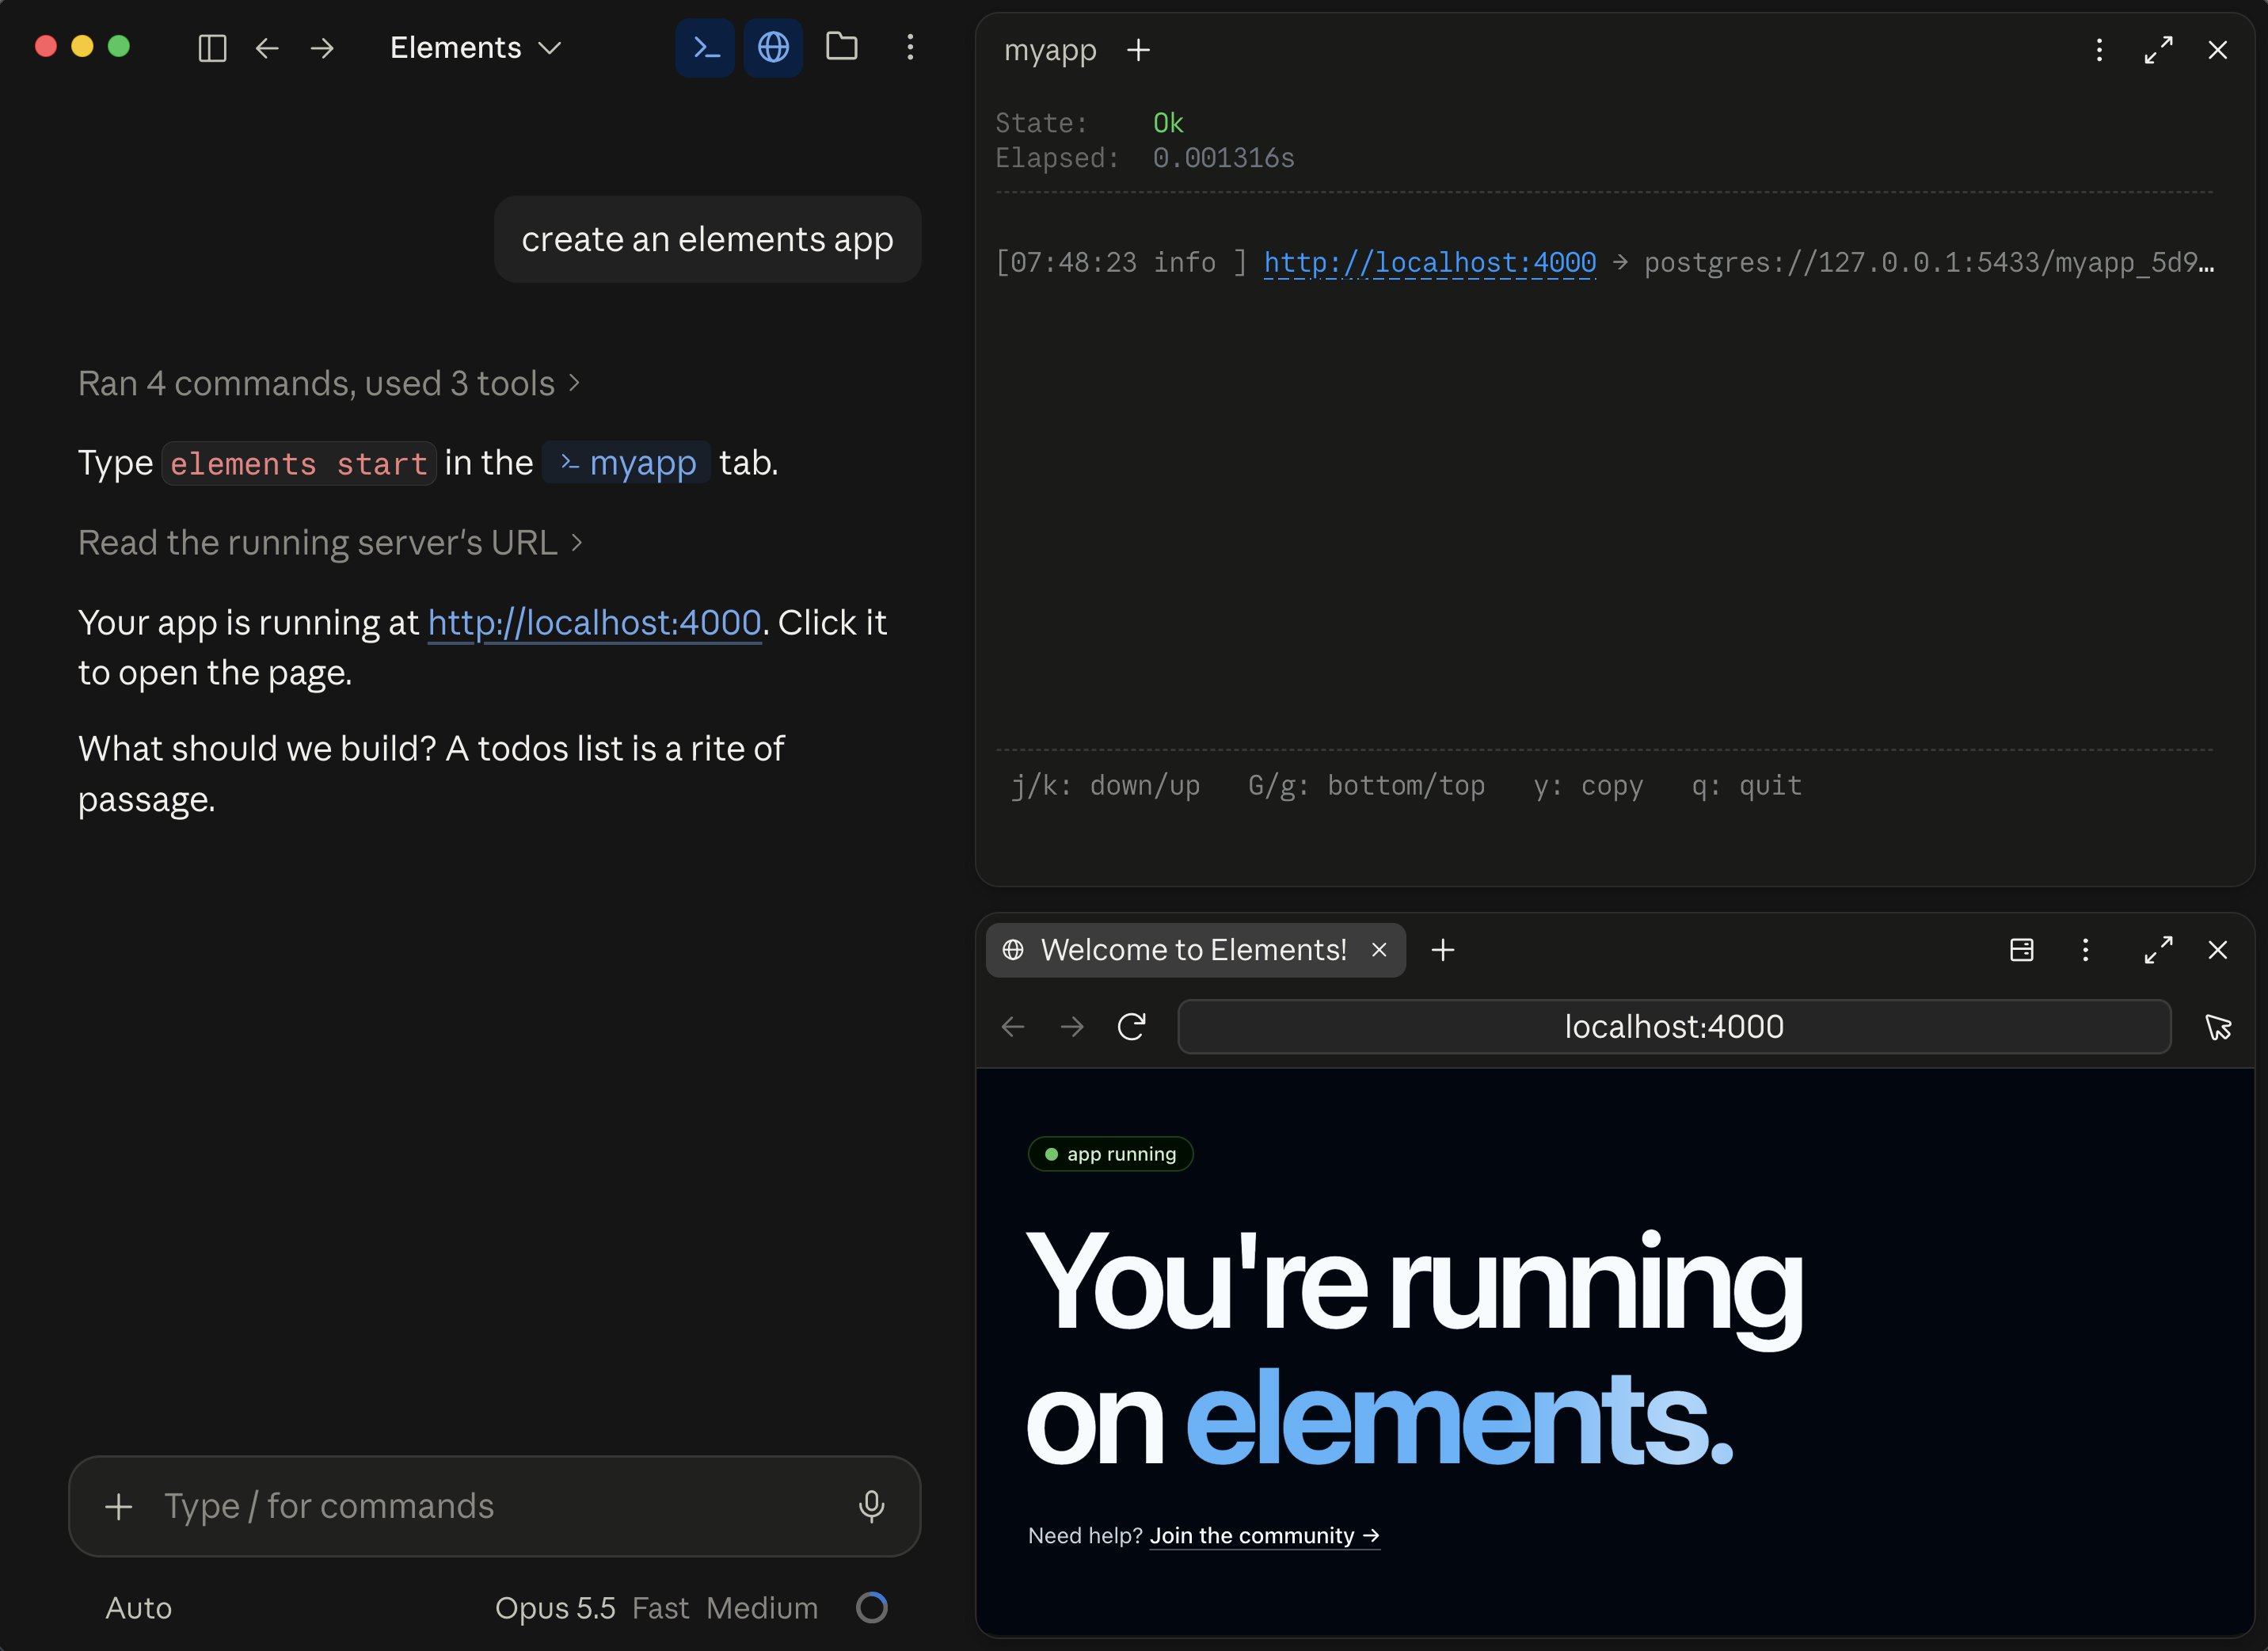2268x1651 pixels.
Task: Activate the element picker cursor icon
Action: click(x=2217, y=1027)
